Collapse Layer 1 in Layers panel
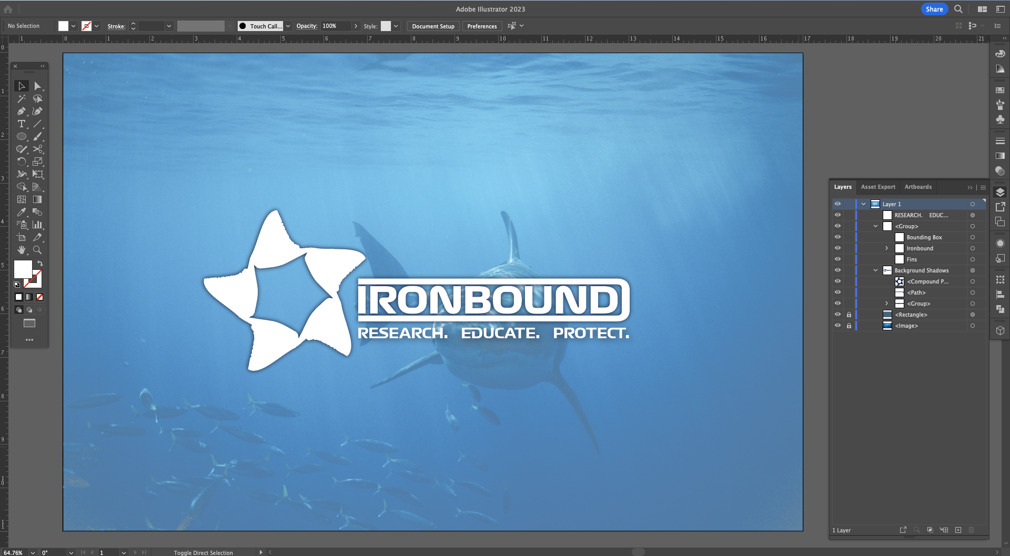This screenshot has width=1010, height=556. coord(863,204)
